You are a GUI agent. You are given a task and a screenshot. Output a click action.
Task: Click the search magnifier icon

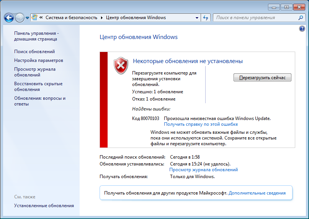(x=301, y=18)
